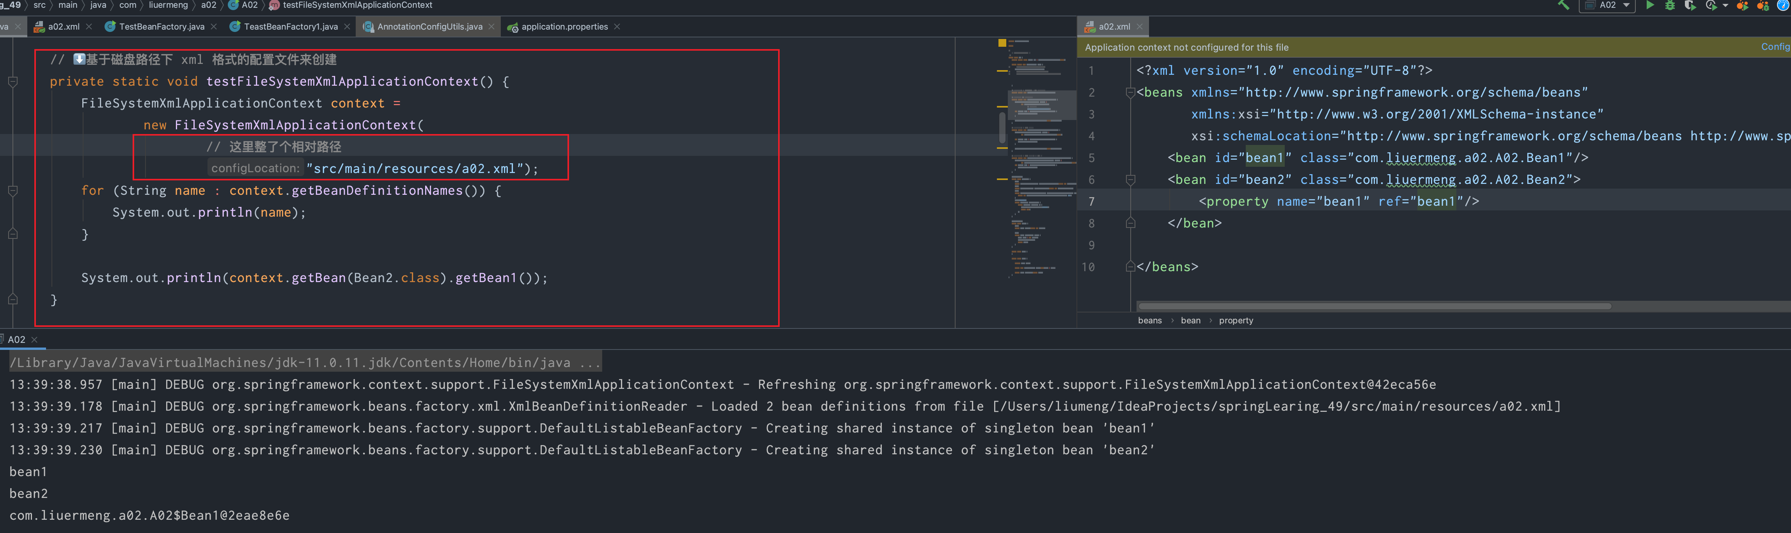
Task: Click the orange JRebel run icon
Action: pos(1742,5)
